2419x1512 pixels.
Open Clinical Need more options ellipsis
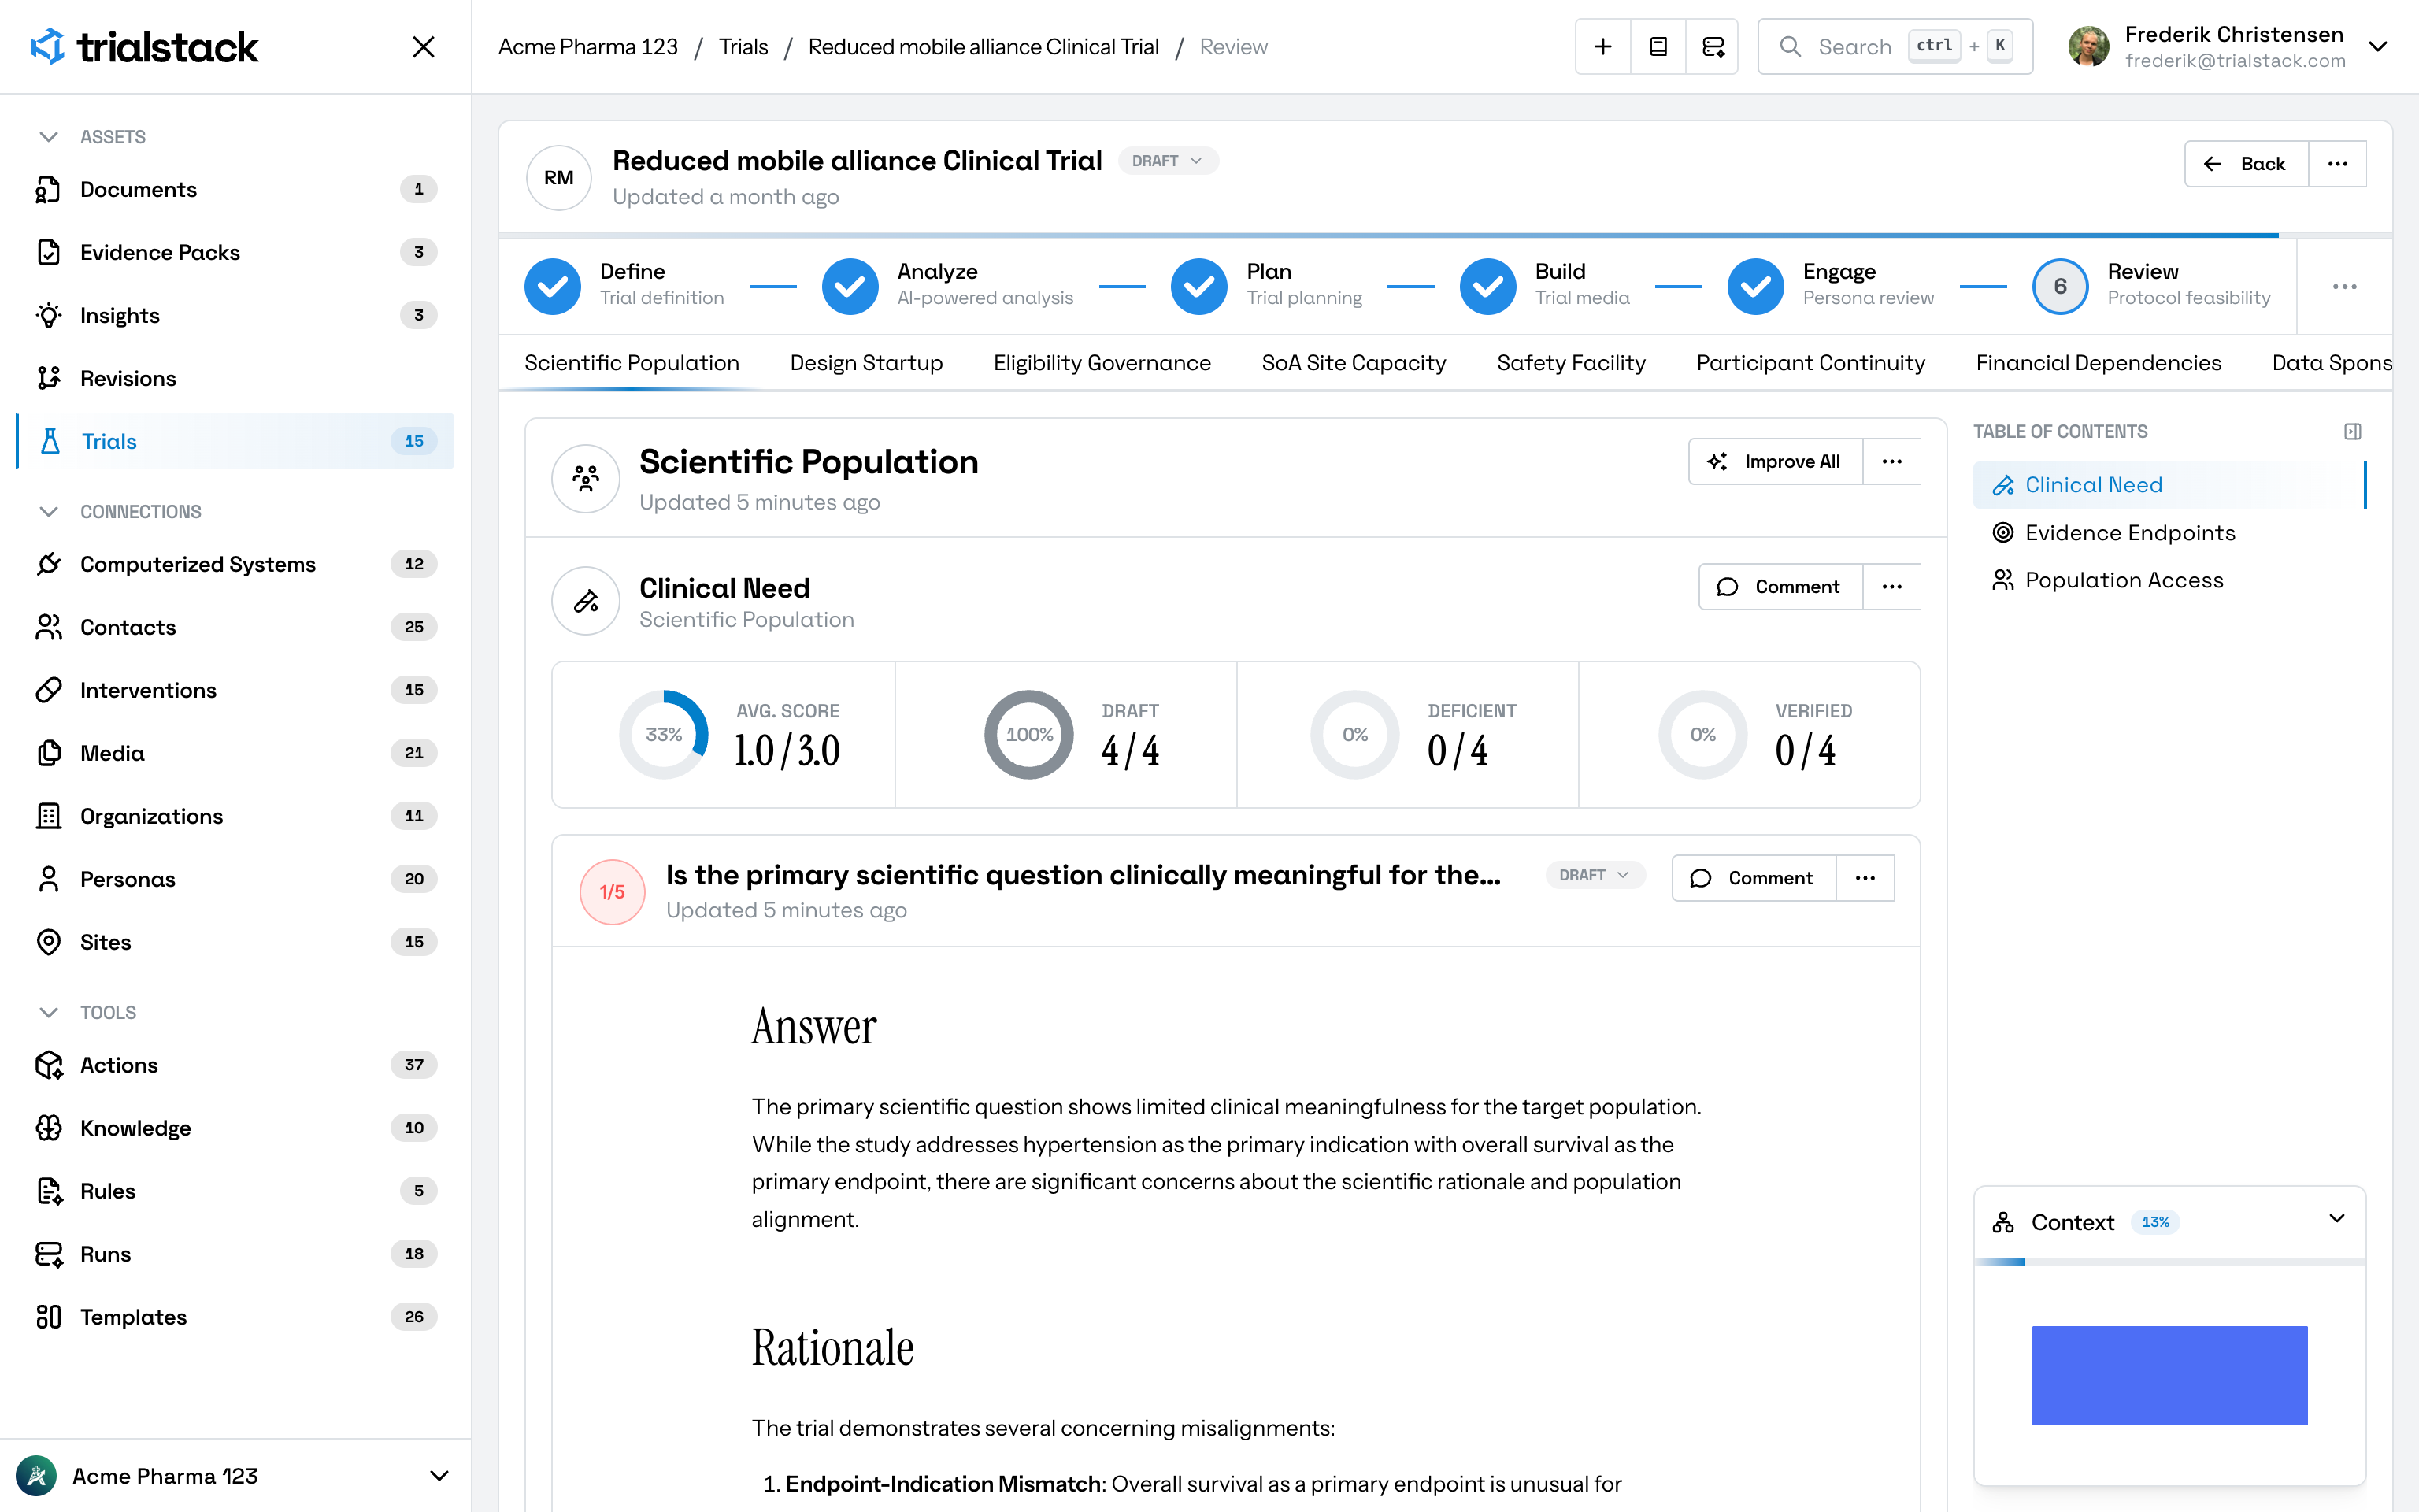1892,587
